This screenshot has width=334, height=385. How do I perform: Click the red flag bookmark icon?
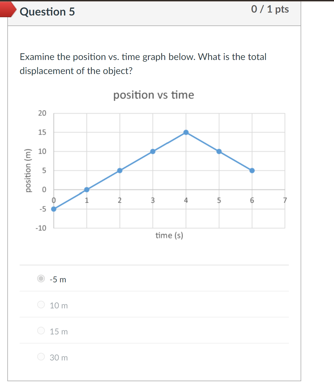(8, 10)
